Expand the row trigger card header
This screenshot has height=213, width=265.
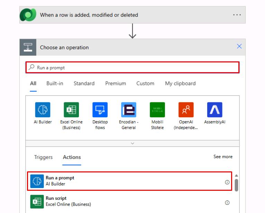(132, 15)
